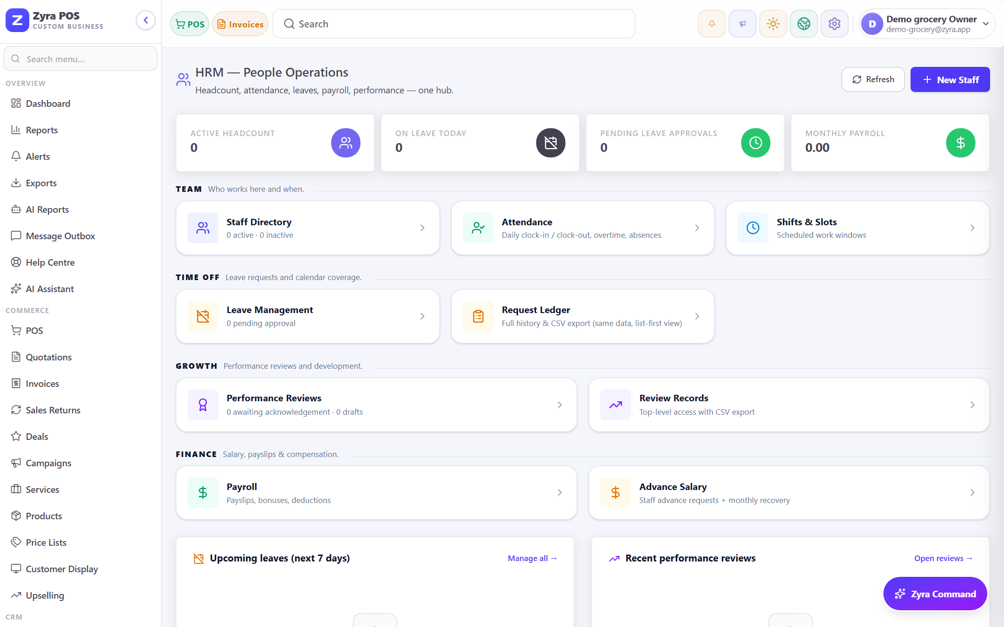
Task: Create a New Staff member
Action: pyautogui.click(x=950, y=79)
